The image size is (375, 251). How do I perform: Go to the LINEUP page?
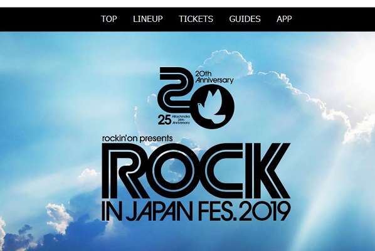pos(148,19)
